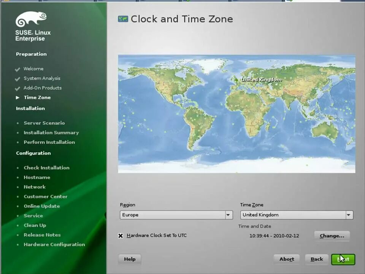This screenshot has height=274, width=365.
Task: Open the Region dropdown showing Europe
Action: 176,215
